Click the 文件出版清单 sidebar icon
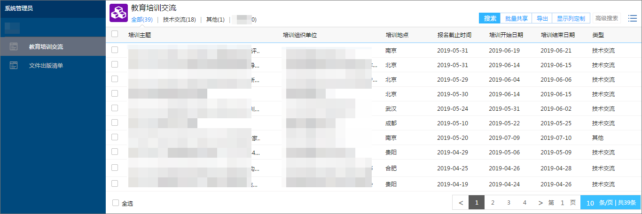Viewport: 642px width, 214px height. (x=14, y=65)
